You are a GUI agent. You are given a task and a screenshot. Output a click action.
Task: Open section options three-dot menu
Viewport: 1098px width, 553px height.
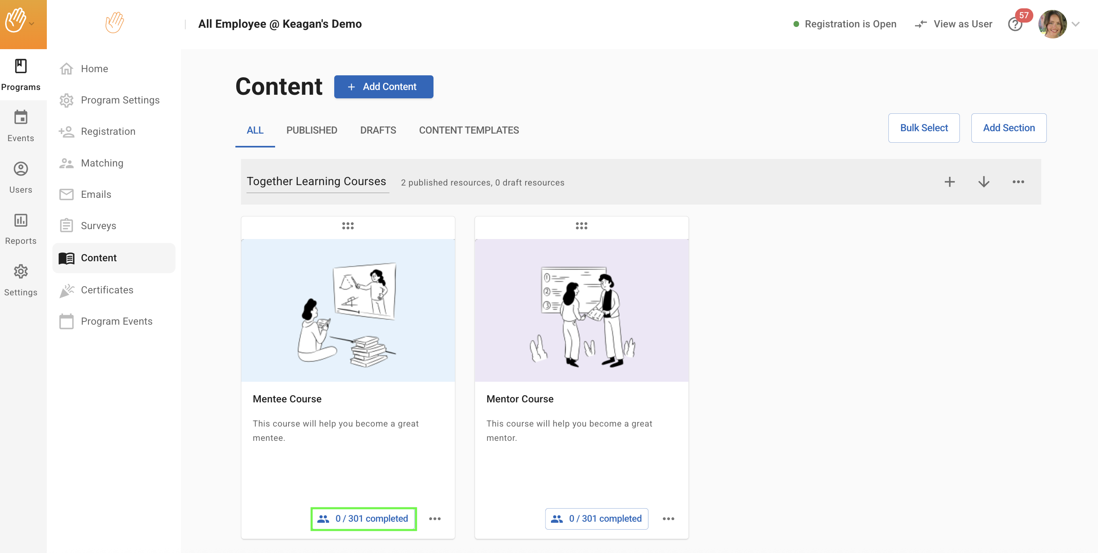(1018, 182)
